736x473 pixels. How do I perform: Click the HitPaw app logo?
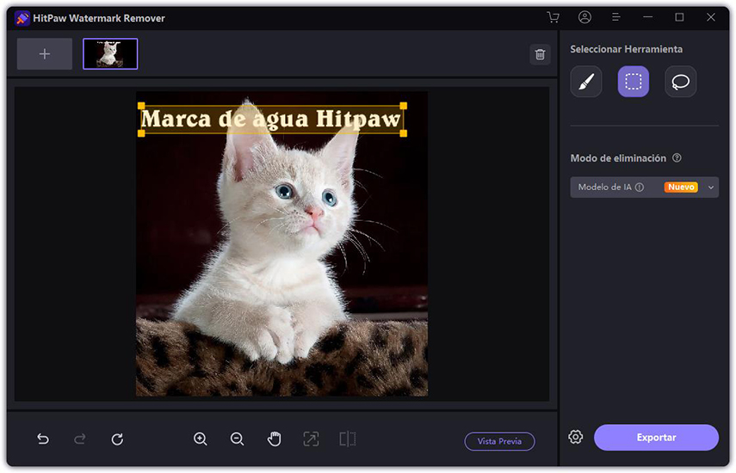tap(22, 18)
